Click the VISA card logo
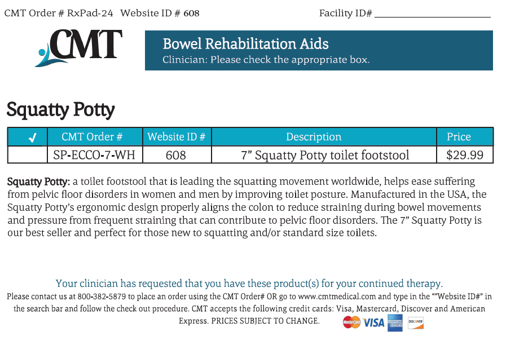The width and height of the screenshot is (506, 345). 373,322
